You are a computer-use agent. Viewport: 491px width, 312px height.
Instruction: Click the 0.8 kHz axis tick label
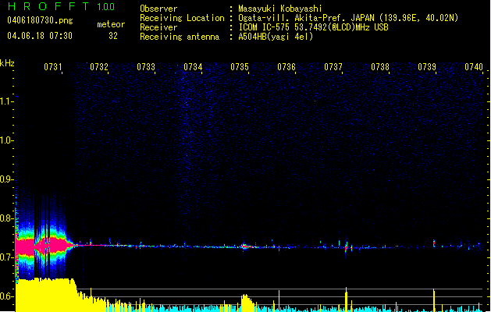(x=5, y=218)
